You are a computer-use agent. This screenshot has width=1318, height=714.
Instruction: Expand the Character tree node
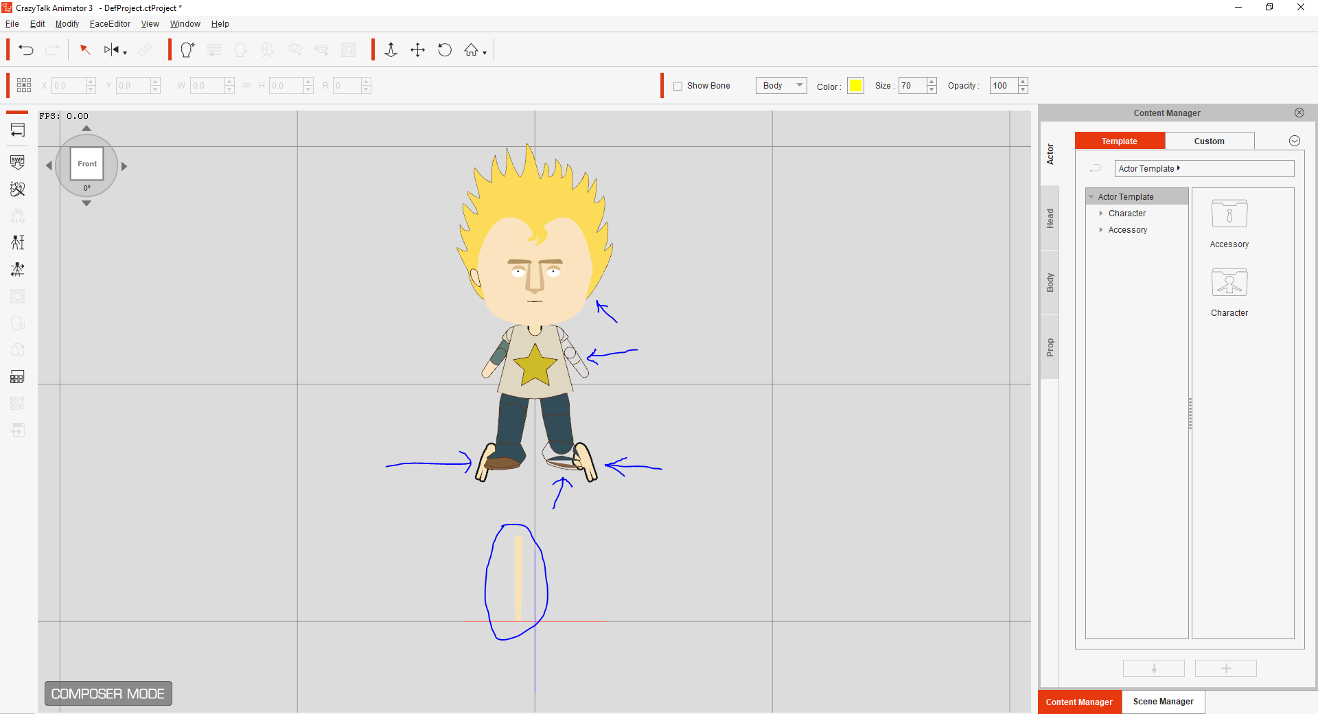[x=1101, y=214]
